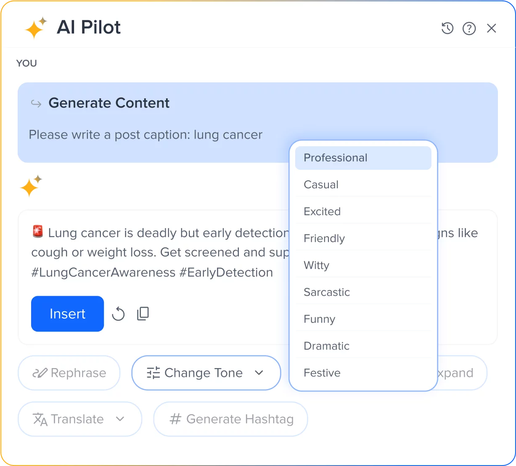
Task: Expand the Change Tone dropdown
Action: coord(259,373)
